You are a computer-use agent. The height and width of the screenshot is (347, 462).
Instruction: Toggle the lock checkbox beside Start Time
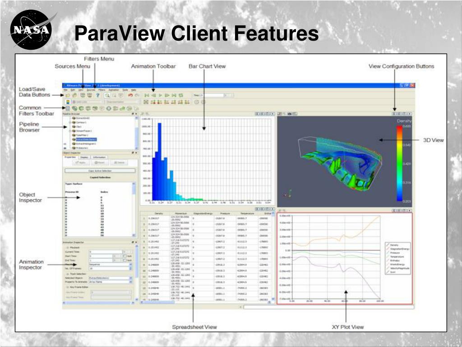[125, 256]
